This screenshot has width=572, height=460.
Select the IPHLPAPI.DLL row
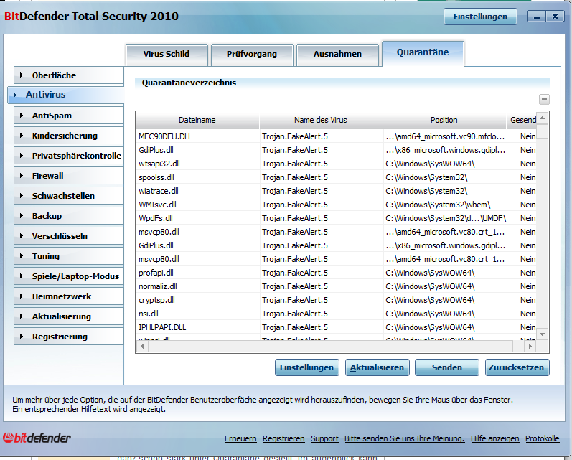point(336,327)
